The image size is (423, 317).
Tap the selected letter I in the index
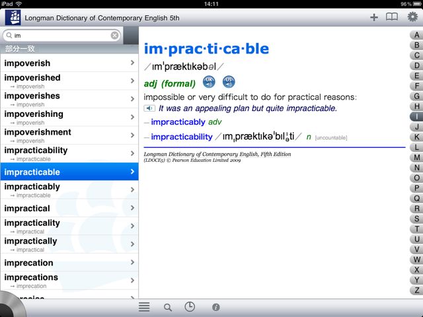coord(416,117)
